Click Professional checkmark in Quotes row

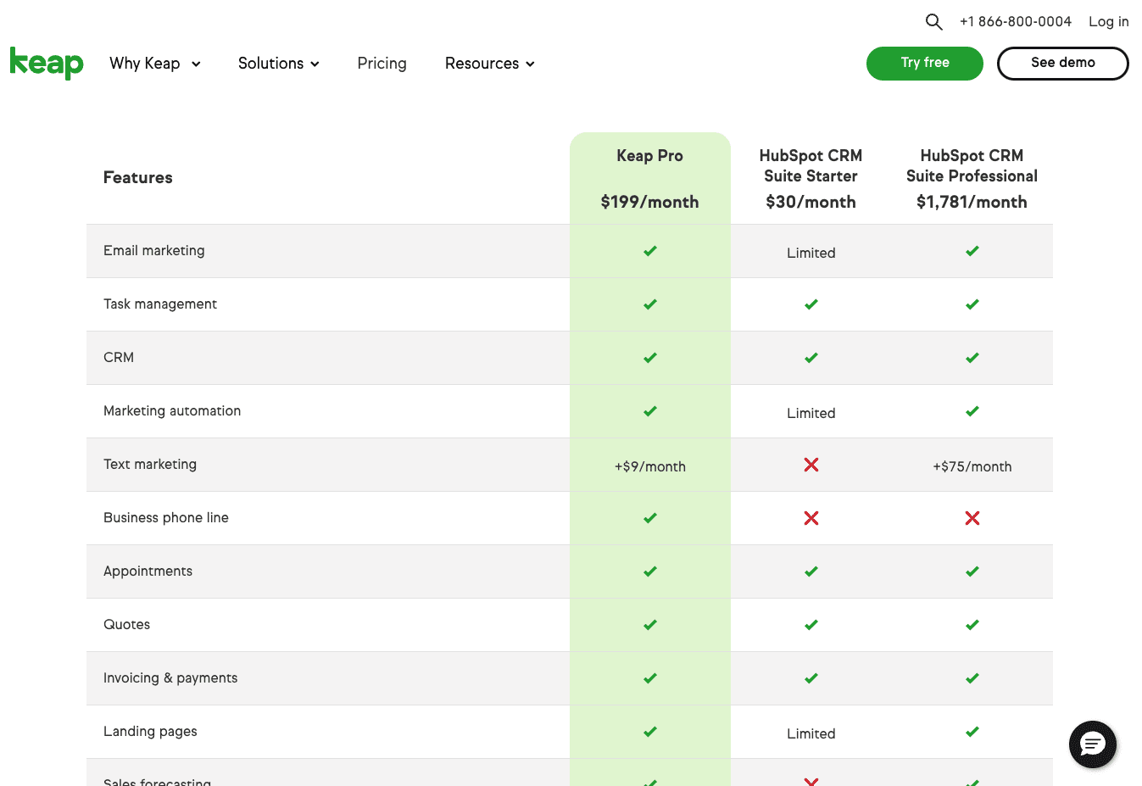pos(972,625)
